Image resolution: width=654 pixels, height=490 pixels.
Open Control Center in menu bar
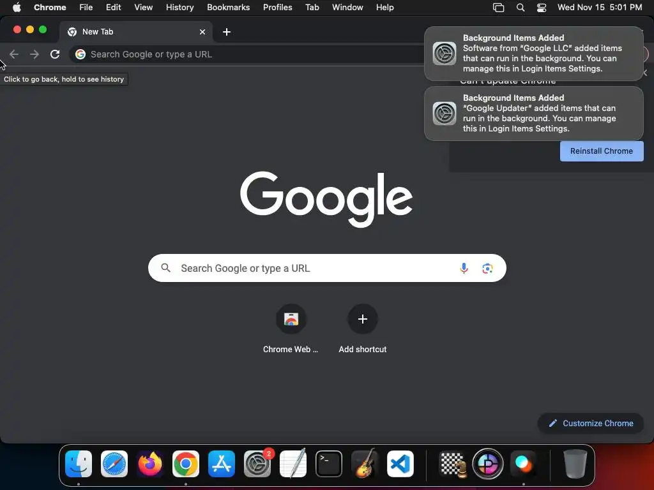pyautogui.click(x=542, y=7)
